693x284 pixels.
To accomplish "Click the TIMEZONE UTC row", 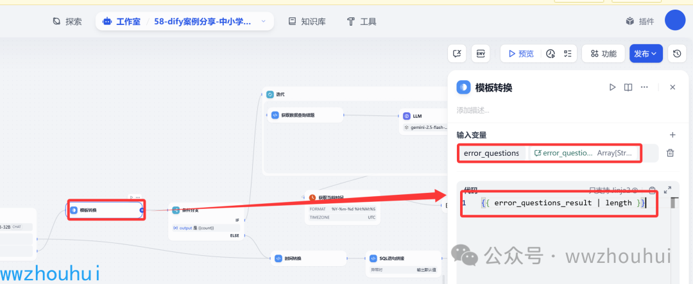I will point(343,217).
